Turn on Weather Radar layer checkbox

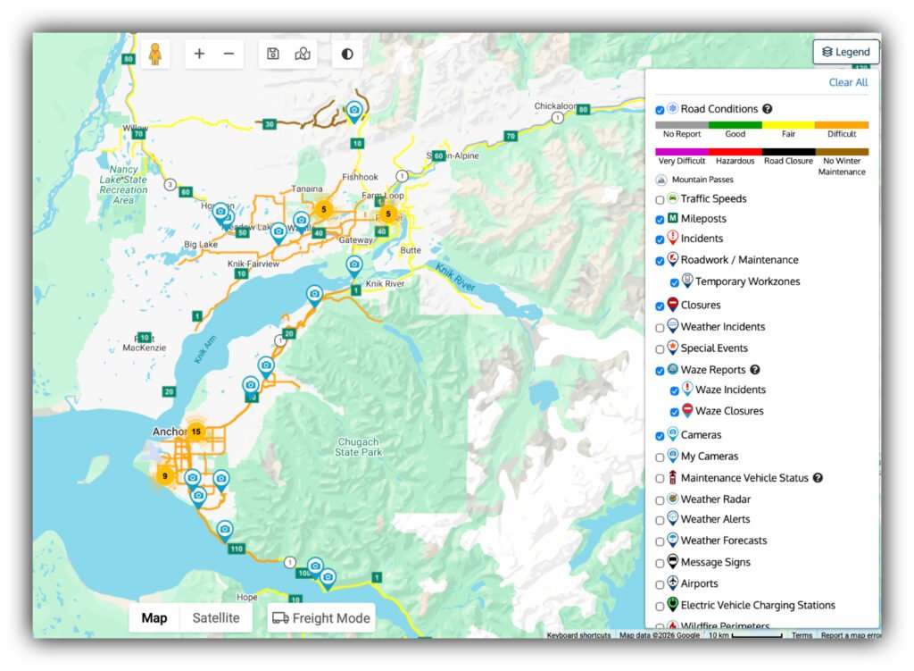tap(660, 500)
